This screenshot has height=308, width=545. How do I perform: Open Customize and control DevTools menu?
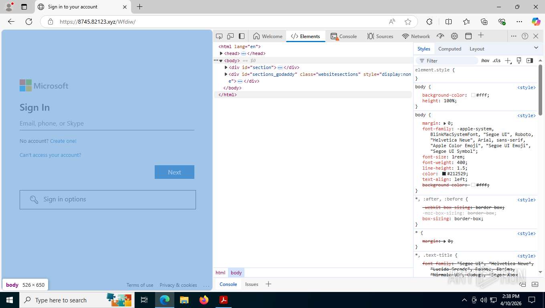tap(514, 36)
